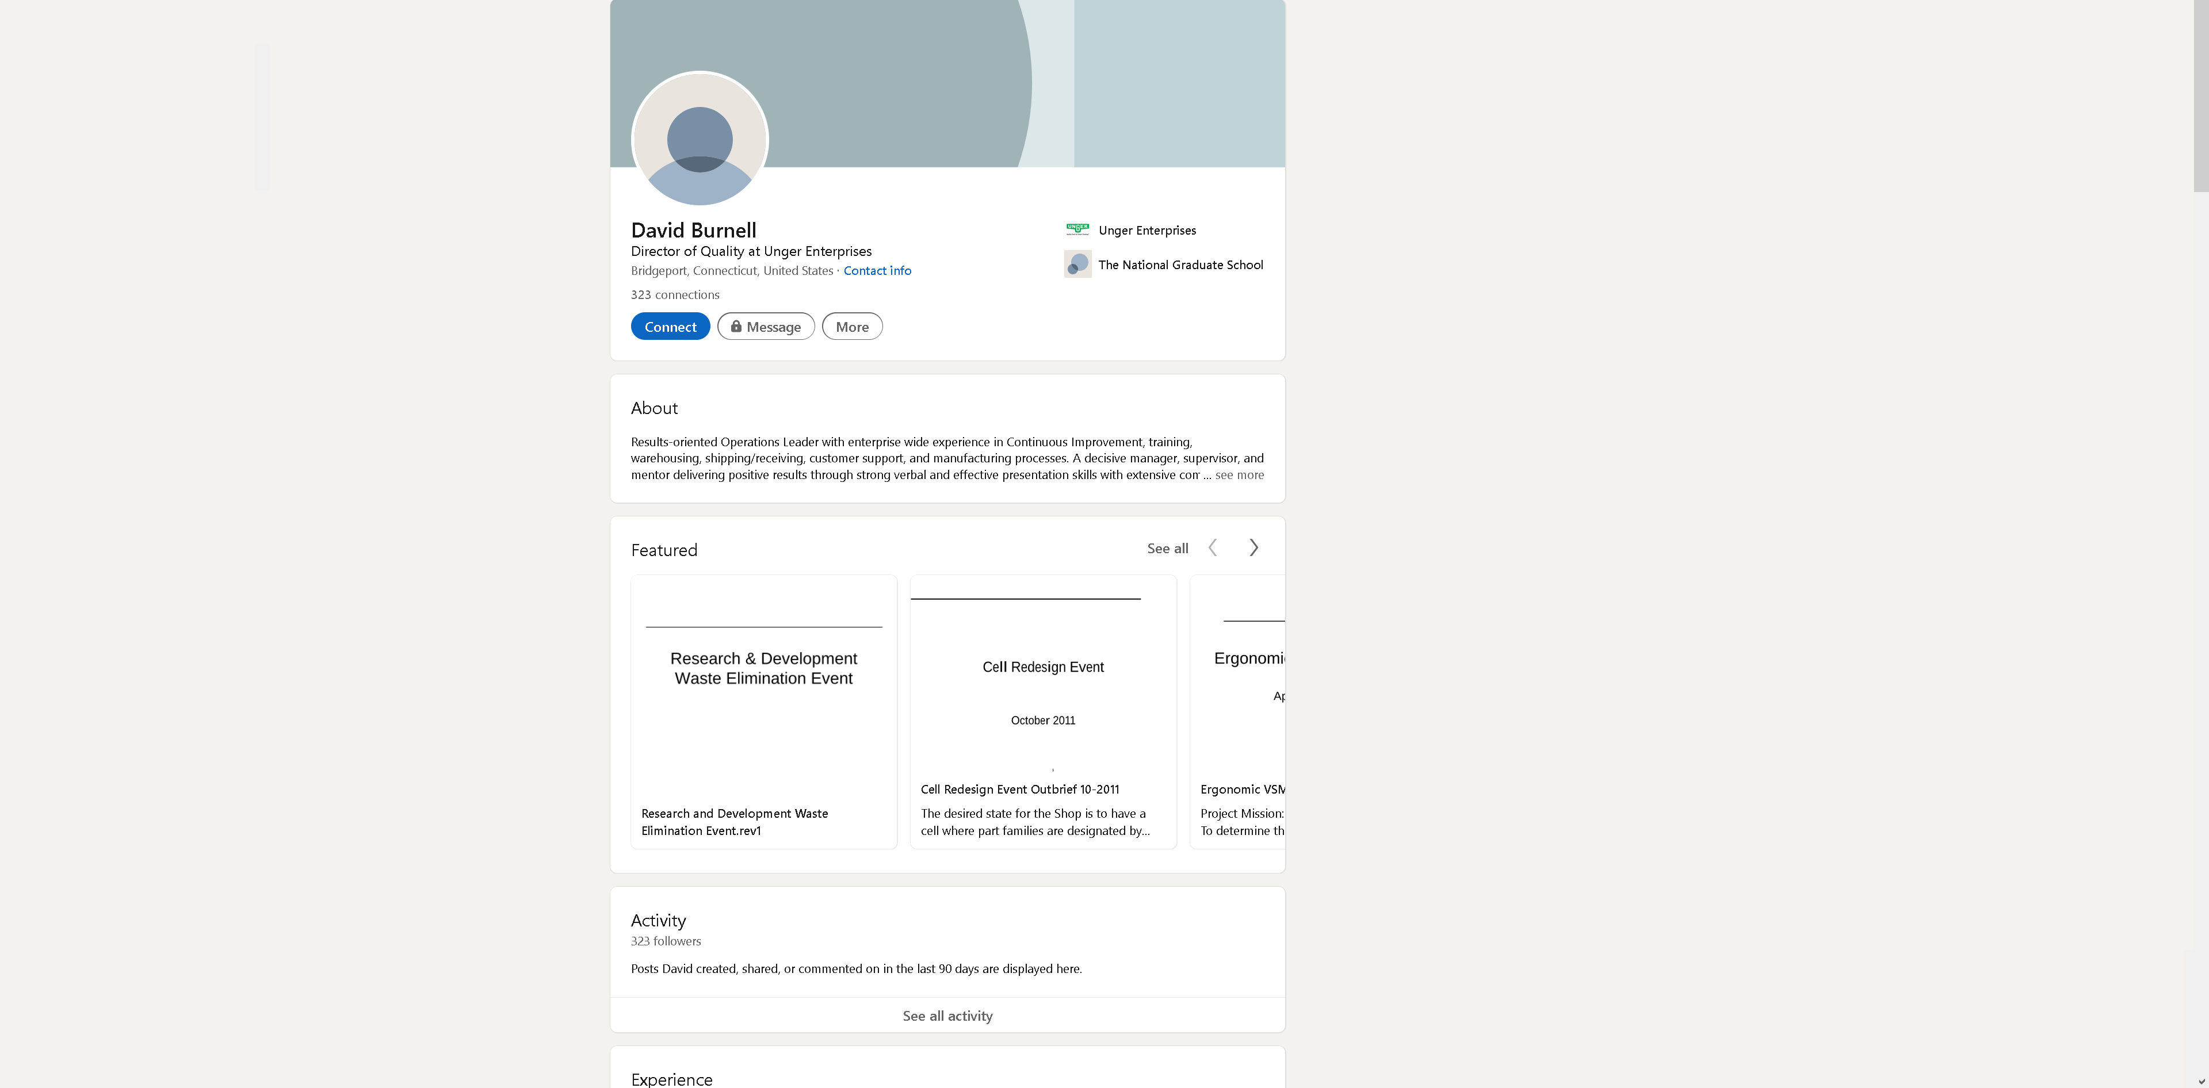Click the lock icon on Message button
Image resolution: width=2209 pixels, height=1088 pixels.
point(736,326)
